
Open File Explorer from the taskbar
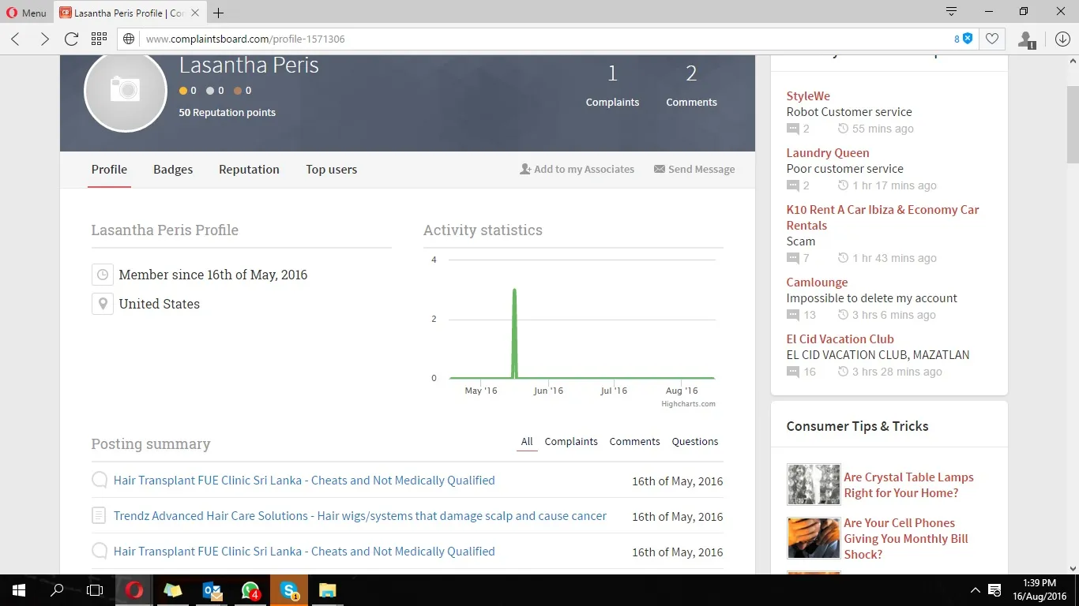(327, 590)
